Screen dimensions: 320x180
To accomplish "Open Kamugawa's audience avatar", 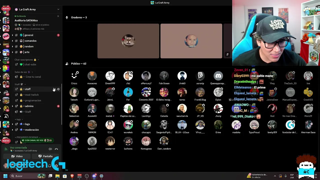I will coord(146,141).
